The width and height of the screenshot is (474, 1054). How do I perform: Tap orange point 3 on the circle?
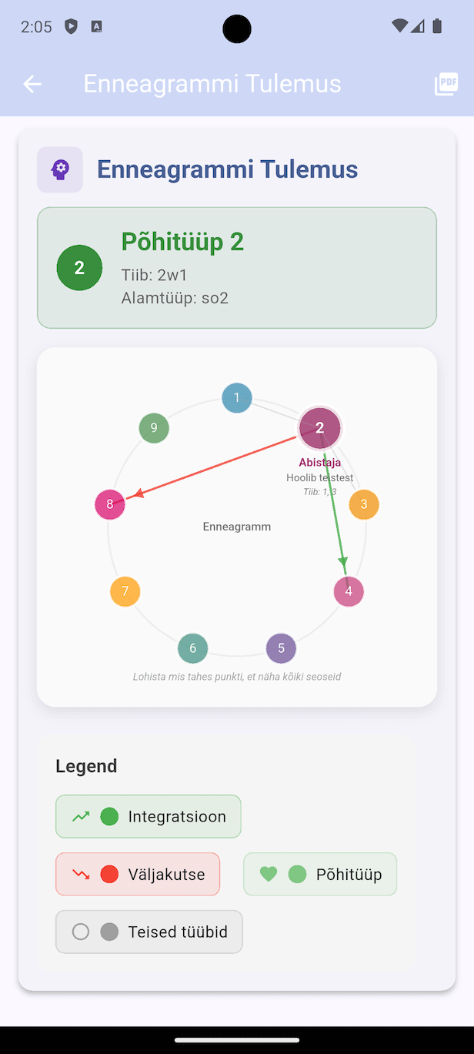pyautogui.click(x=364, y=505)
